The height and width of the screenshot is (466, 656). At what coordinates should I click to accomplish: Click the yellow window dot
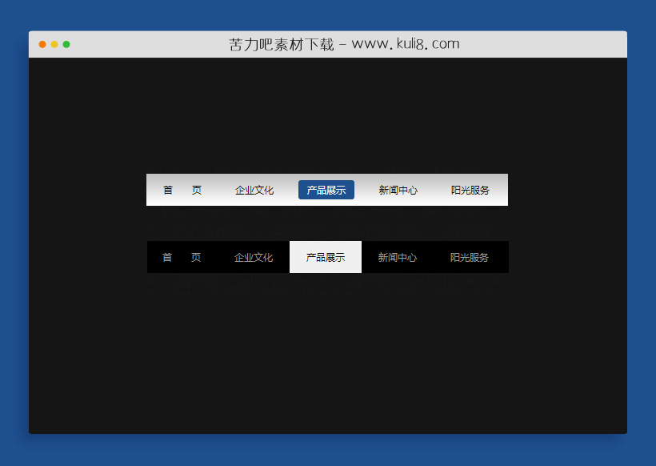coord(54,45)
